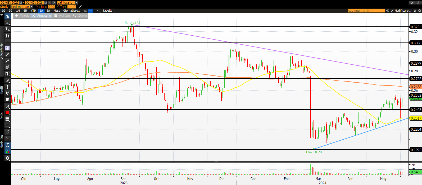Select the 6M range tab
This screenshot has width=422, height=185.
pos(25,11)
